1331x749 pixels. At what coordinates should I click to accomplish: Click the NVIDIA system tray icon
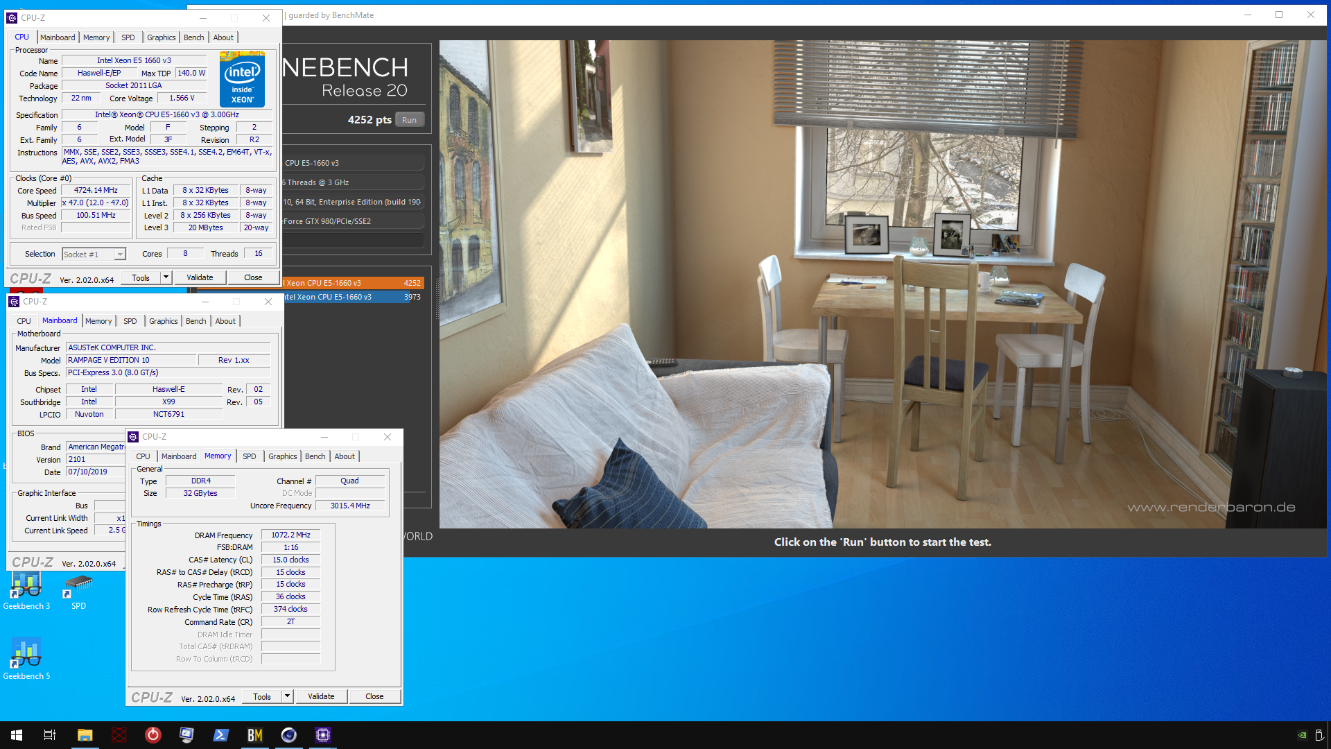click(x=1303, y=735)
